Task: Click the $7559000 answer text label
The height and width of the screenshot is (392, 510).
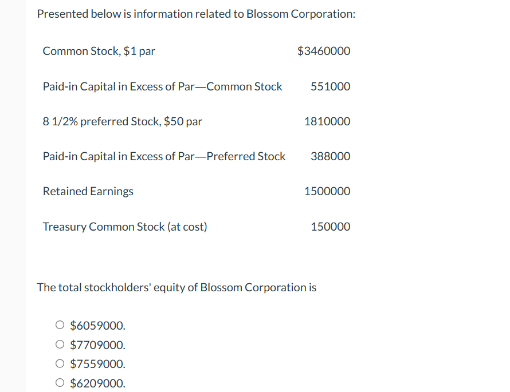Action: click(97, 363)
